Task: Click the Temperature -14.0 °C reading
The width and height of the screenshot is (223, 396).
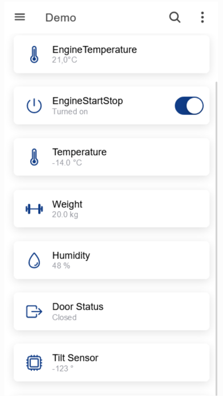Action: coord(67,163)
